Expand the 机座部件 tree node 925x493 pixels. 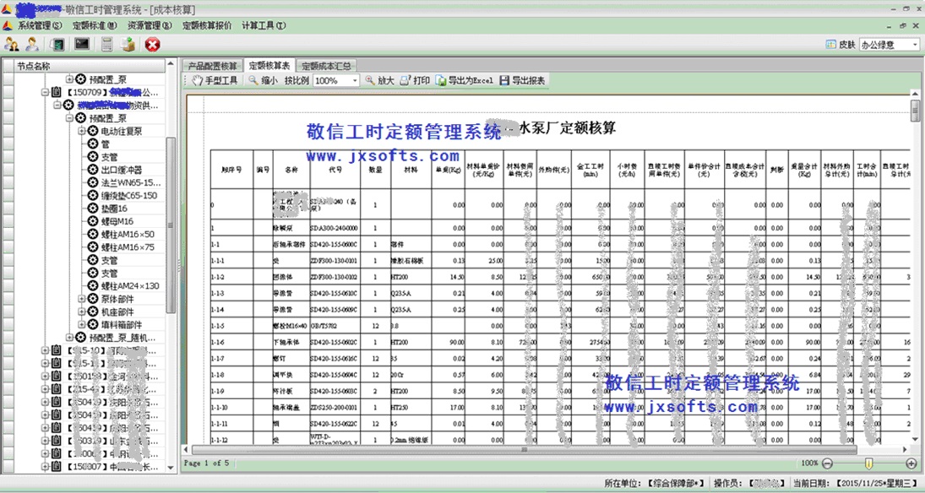(x=82, y=312)
